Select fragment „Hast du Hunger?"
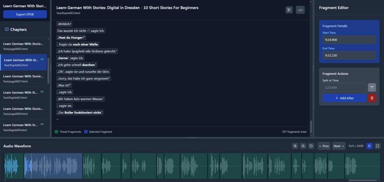Image resolution: width=384 pixels, height=182 pixels. tap(71, 37)
